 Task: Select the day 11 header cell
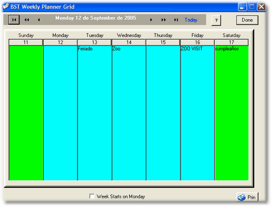click(26, 43)
